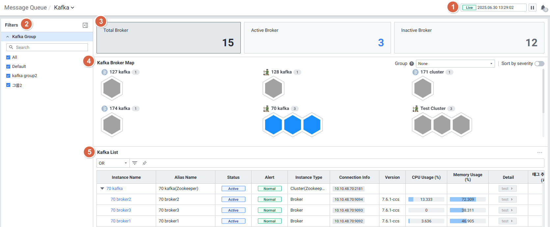Collapse the 70 kafka tree row

102,189
